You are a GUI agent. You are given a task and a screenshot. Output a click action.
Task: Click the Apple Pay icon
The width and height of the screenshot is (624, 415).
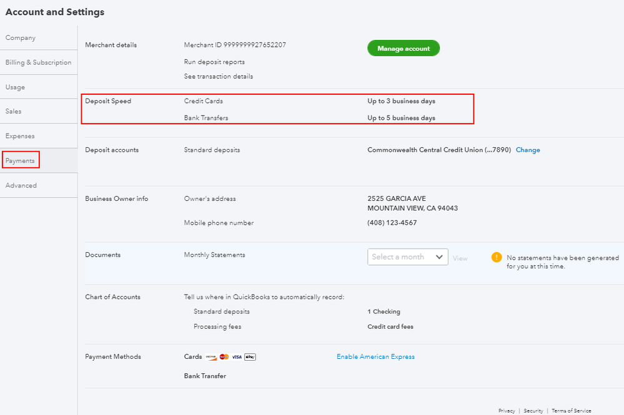pos(250,357)
